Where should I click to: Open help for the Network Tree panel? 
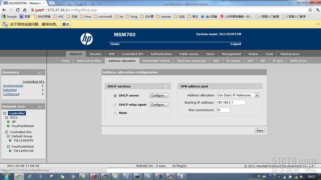(x=43, y=107)
